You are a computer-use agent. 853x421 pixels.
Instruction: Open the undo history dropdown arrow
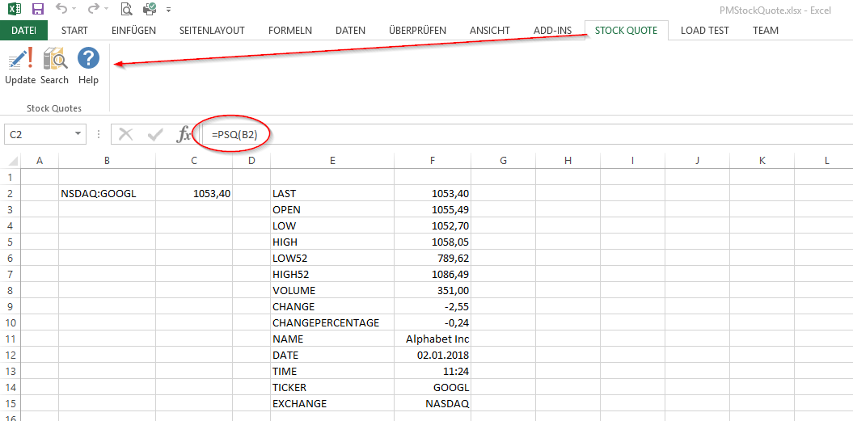[x=76, y=11]
